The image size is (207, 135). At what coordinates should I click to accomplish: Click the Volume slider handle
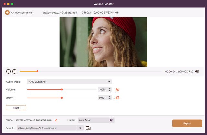tap(62, 89)
